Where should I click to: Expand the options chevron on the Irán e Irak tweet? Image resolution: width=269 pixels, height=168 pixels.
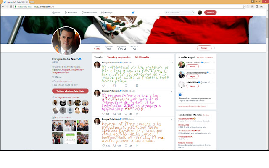pos(171,63)
